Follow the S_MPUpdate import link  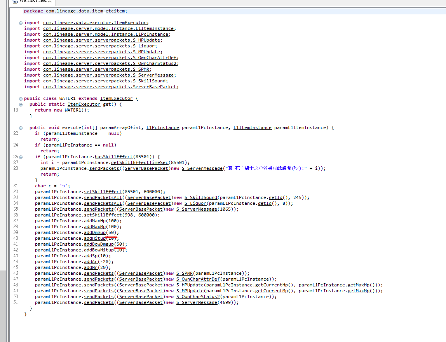pyautogui.click(x=101, y=52)
